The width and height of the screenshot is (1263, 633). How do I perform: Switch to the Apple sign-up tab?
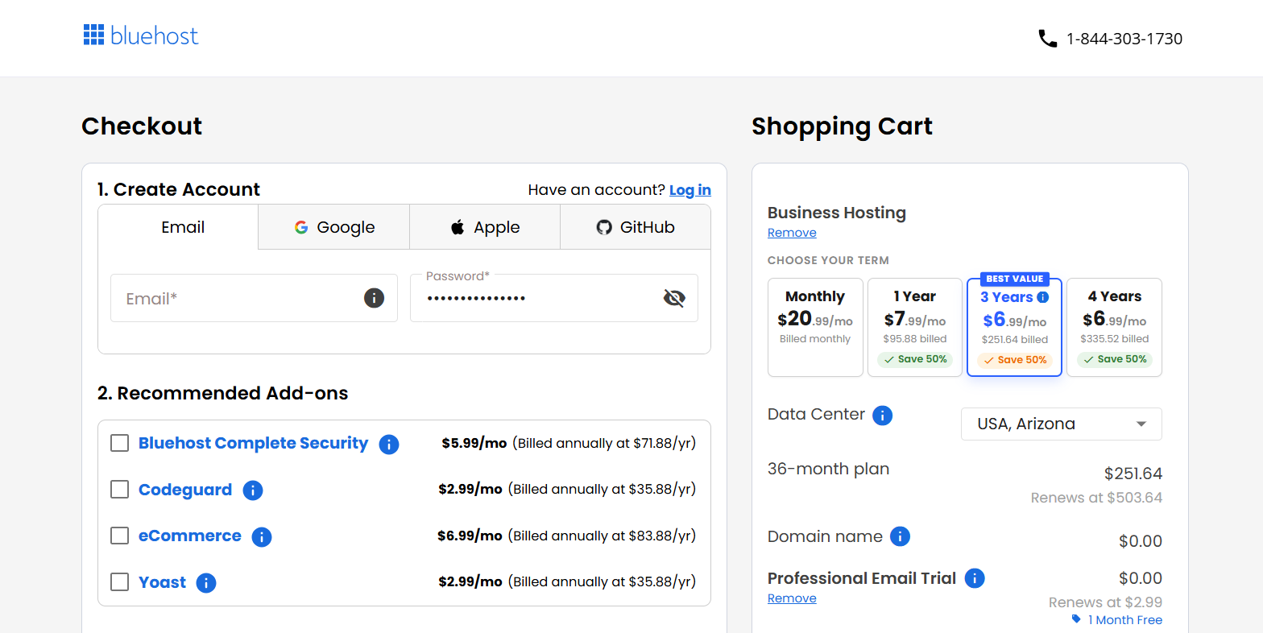485,227
